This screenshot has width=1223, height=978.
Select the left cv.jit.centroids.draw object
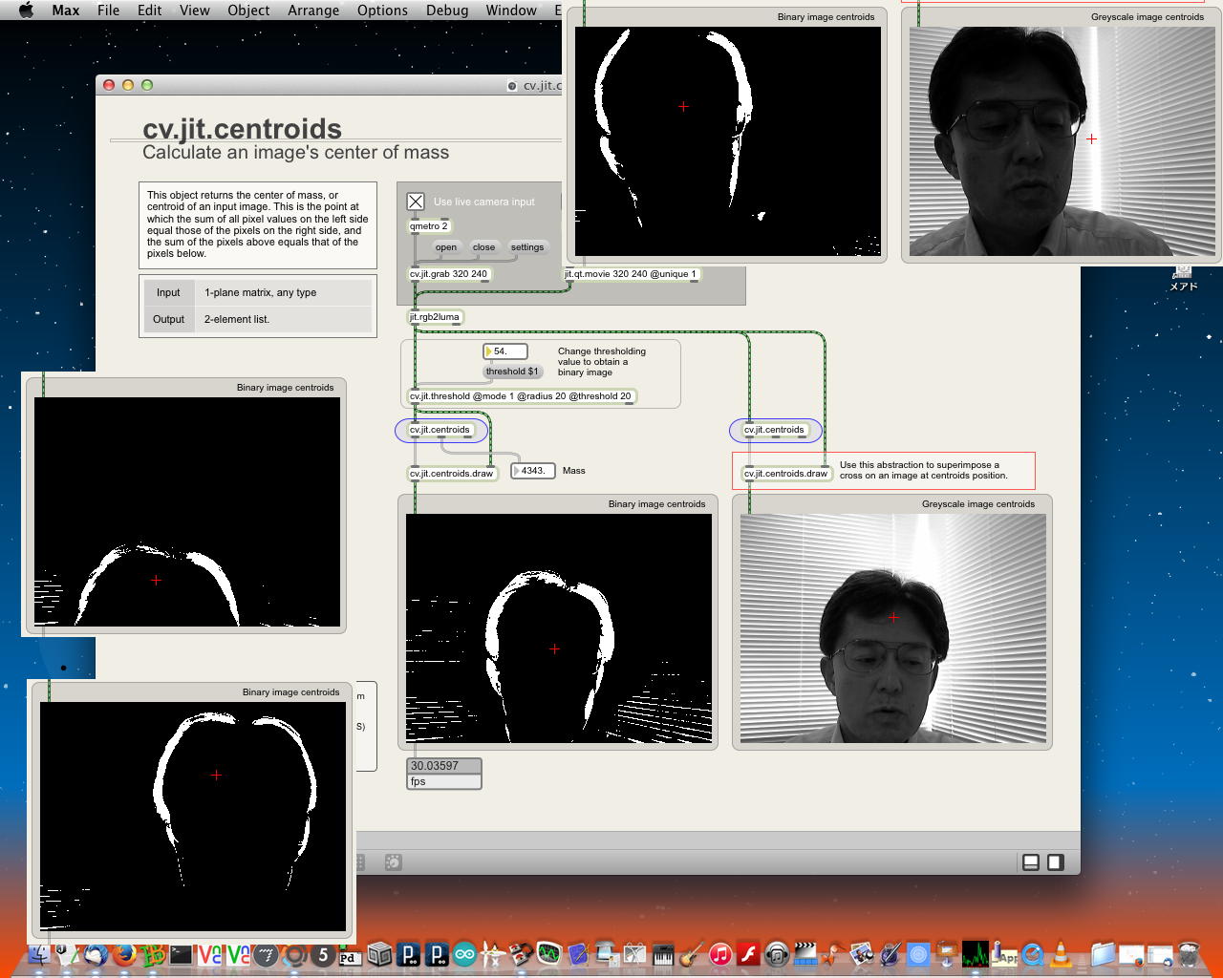[453, 474]
